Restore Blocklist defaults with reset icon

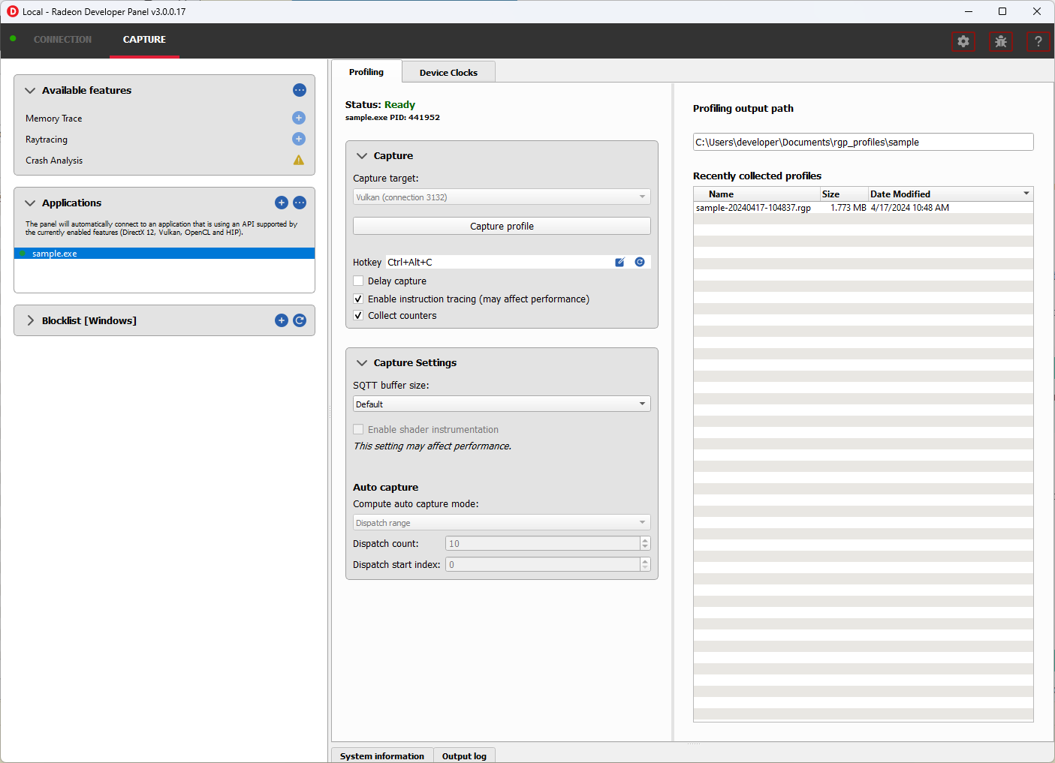pyautogui.click(x=300, y=320)
